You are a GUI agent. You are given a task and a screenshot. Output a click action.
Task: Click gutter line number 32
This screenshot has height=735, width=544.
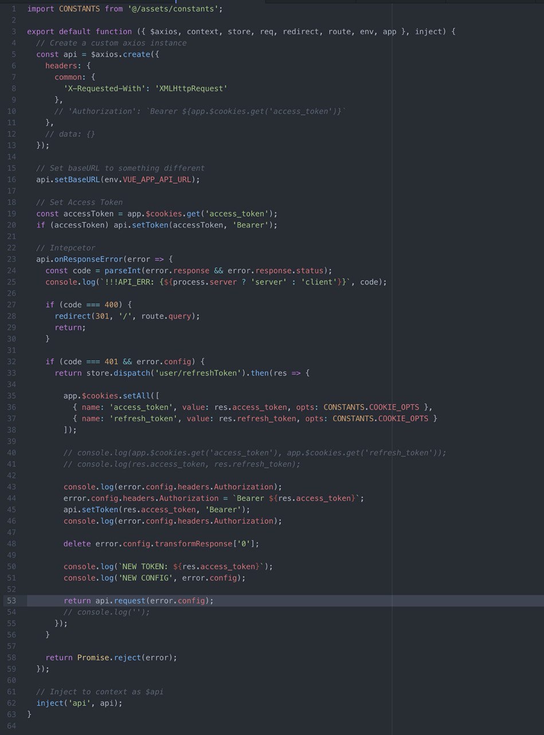click(12, 362)
